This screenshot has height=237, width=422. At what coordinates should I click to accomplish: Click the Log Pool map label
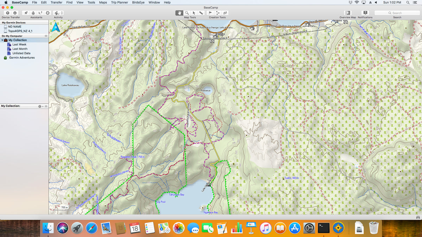160,202
